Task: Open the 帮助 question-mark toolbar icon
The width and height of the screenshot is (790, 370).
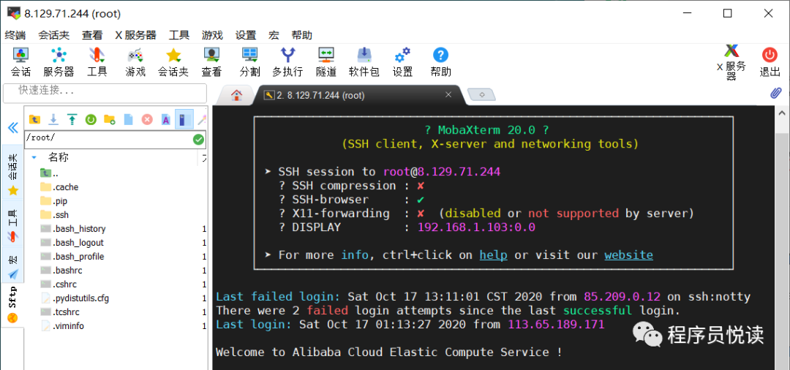Action: pyautogui.click(x=441, y=62)
